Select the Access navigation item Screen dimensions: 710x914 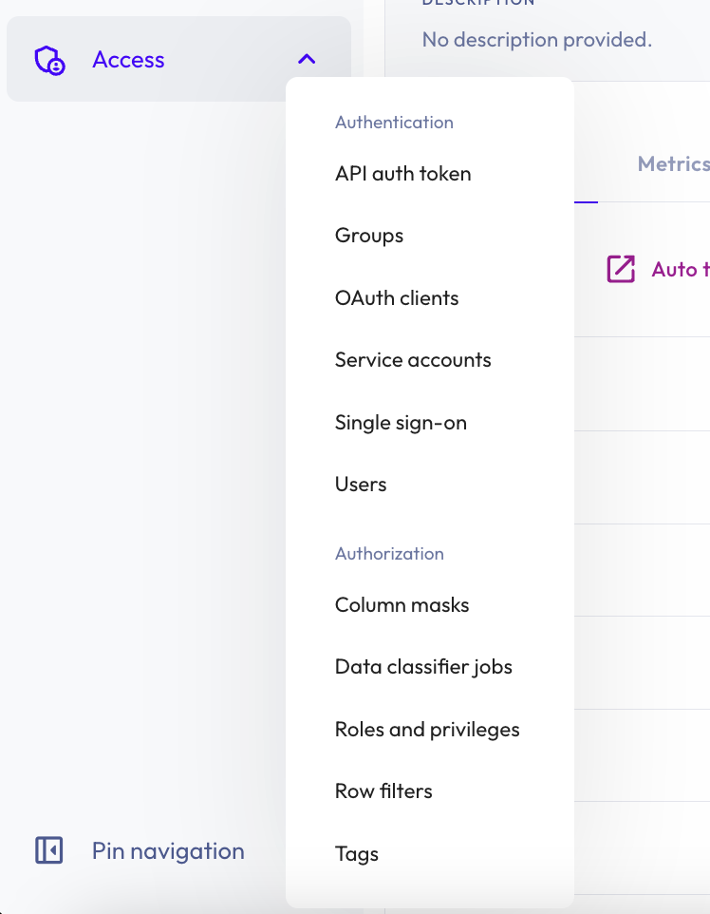point(128,59)
